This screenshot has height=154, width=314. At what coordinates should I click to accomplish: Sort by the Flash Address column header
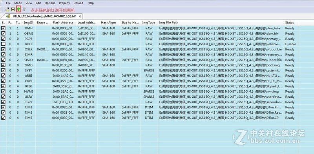63,23
